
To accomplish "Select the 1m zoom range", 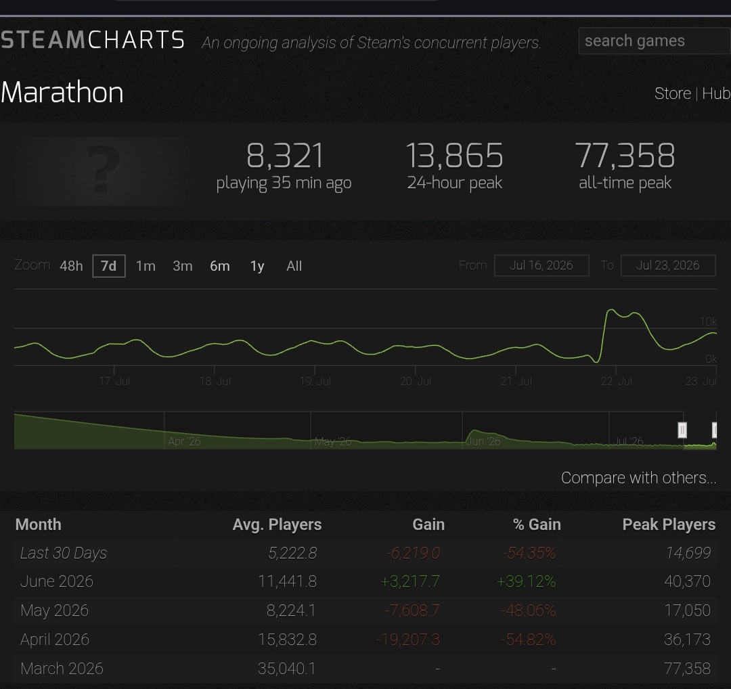I will pos(146,266).
